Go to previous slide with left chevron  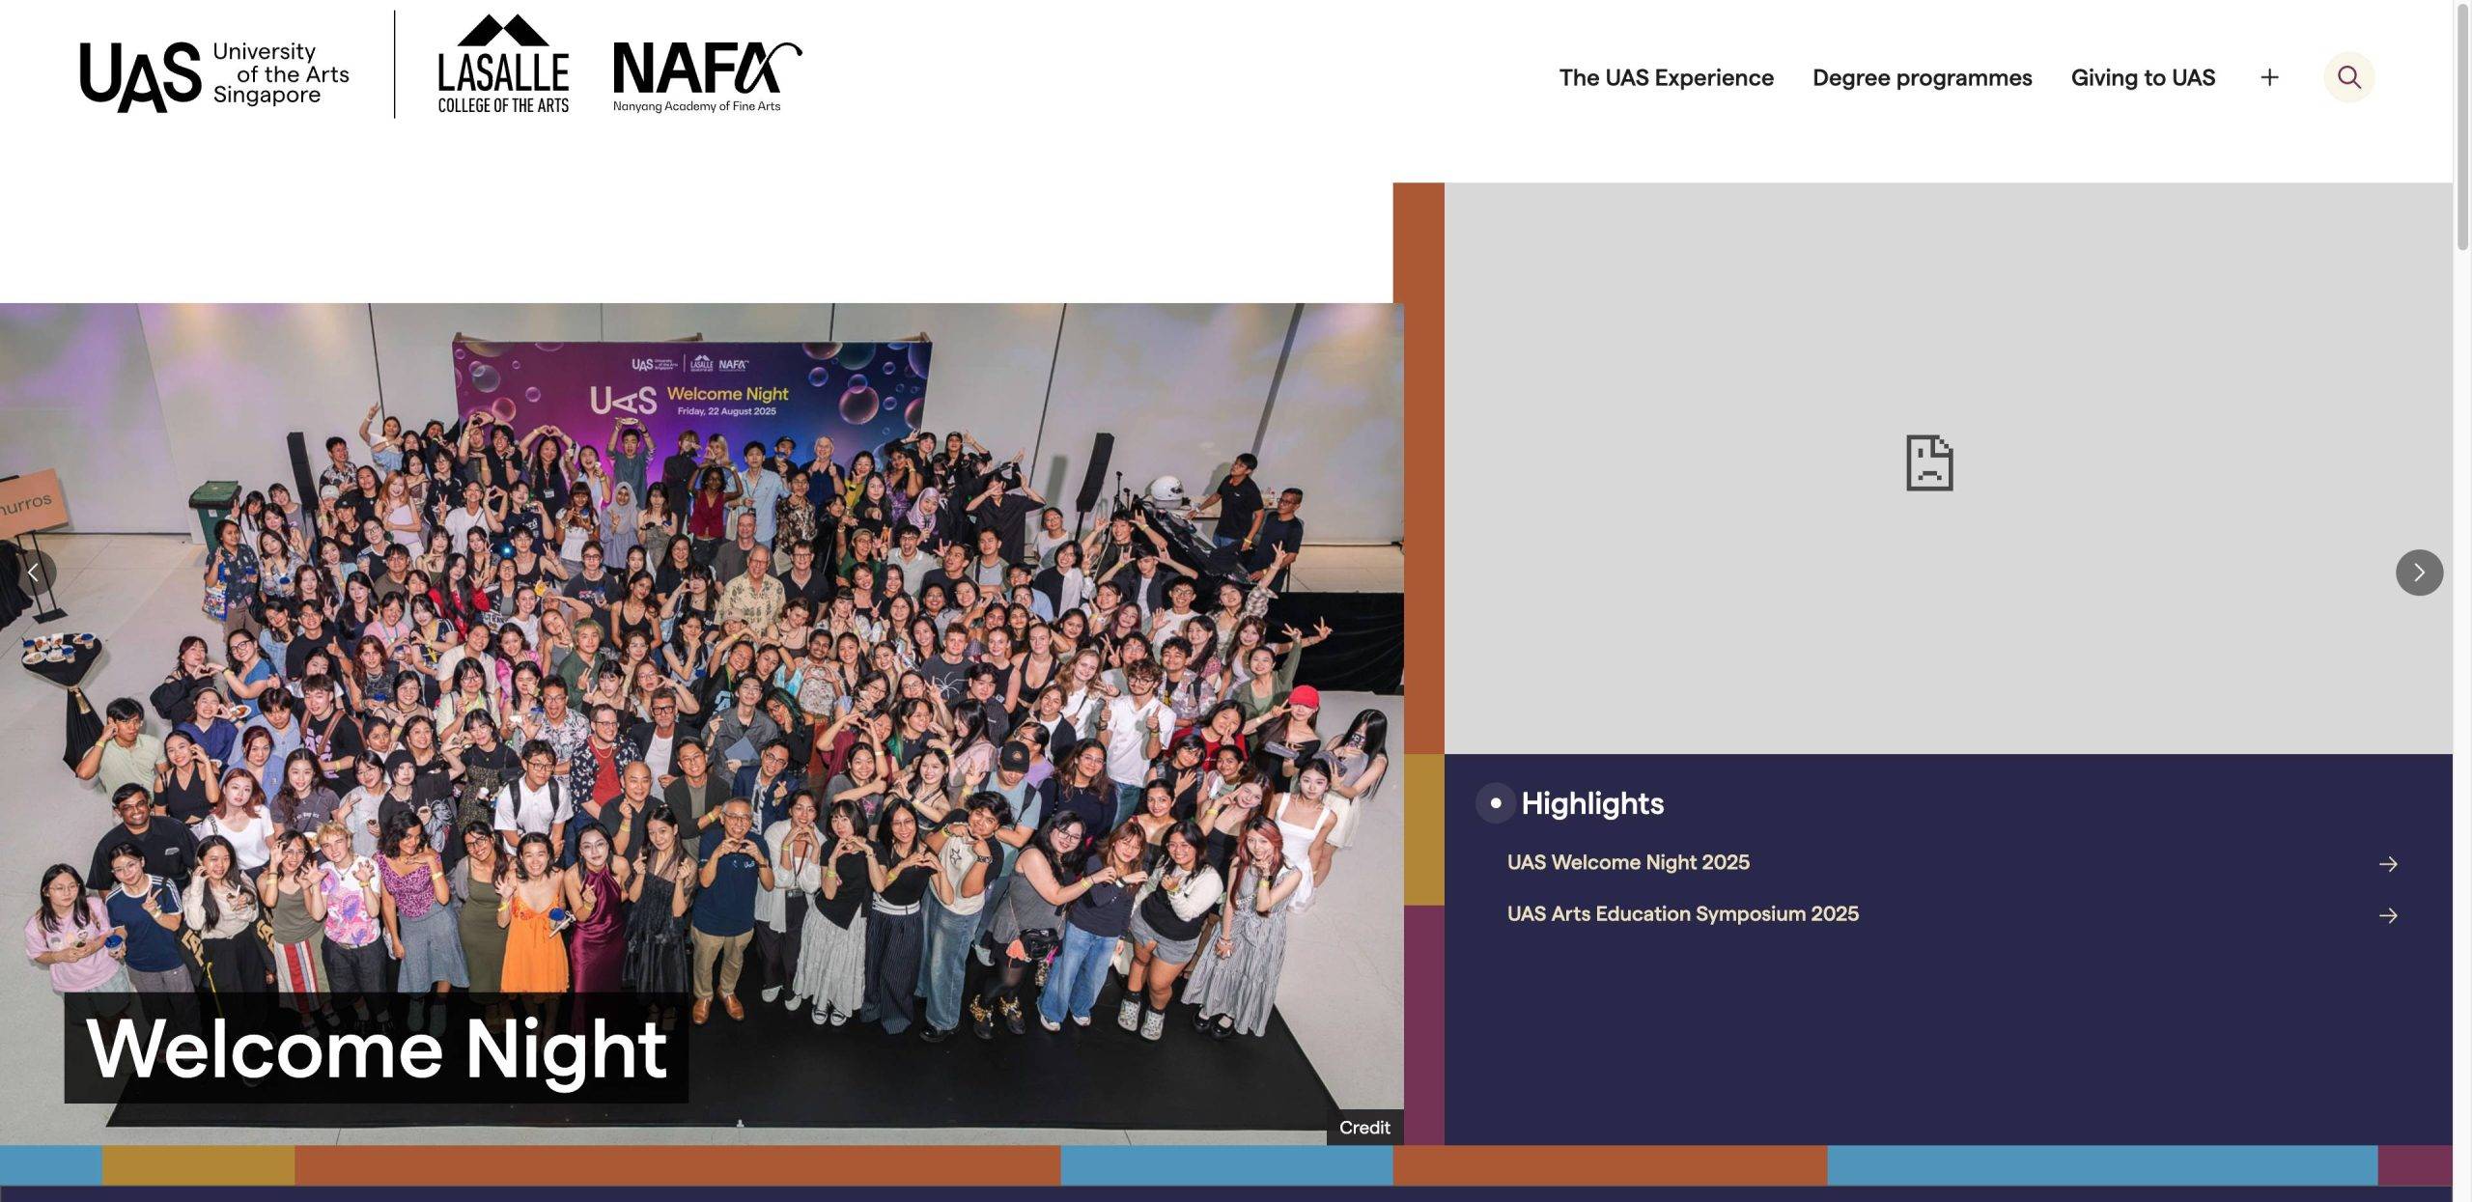coord(34,573)
